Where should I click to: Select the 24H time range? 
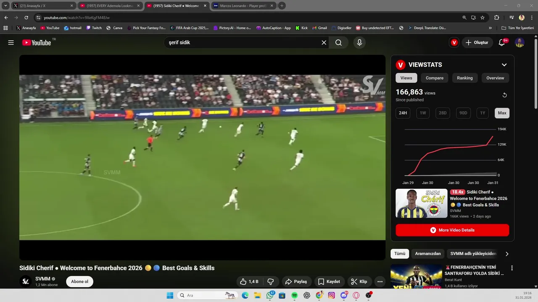click(x=403, y=113)
